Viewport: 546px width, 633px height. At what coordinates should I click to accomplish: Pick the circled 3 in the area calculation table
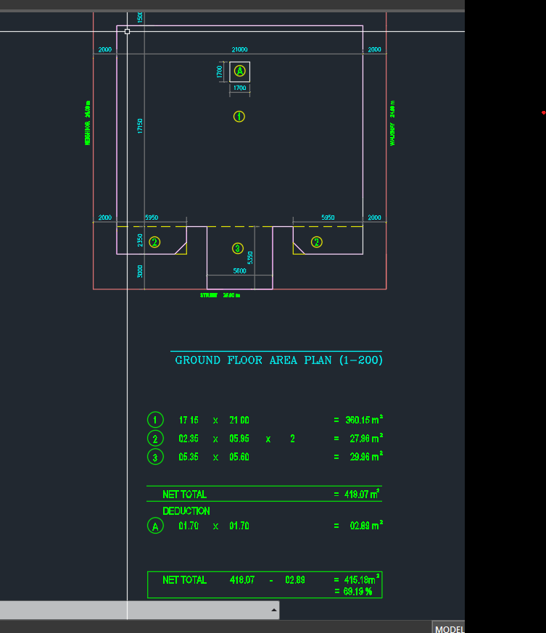coord(155,457)
